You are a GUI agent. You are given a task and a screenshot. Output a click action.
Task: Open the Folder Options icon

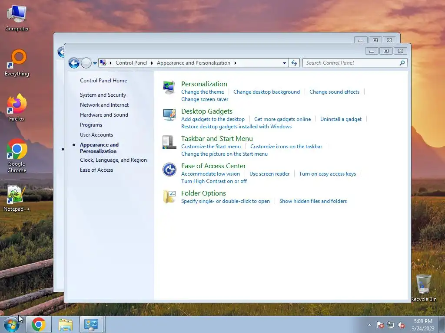click(169, 196)
